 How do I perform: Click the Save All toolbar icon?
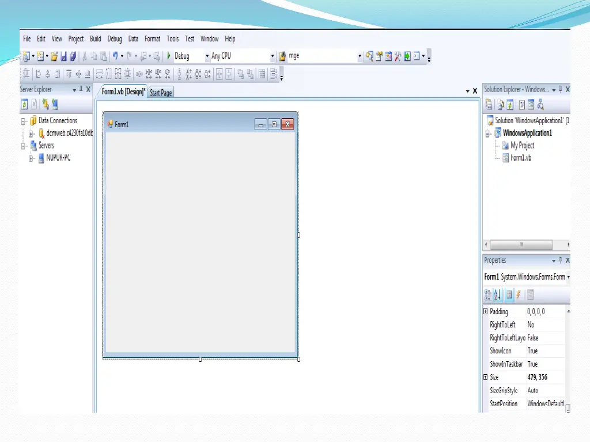[x=73, y=56]
